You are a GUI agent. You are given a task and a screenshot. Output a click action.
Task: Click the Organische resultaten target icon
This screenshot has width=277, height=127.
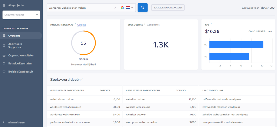click(x=4, y=55)
